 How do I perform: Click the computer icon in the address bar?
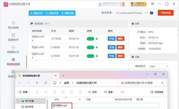pos(55,83)
